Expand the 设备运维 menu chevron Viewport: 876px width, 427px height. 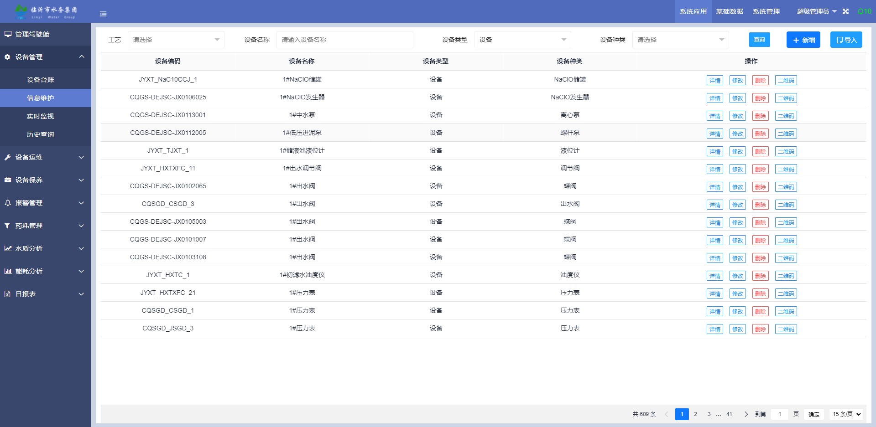82,157
